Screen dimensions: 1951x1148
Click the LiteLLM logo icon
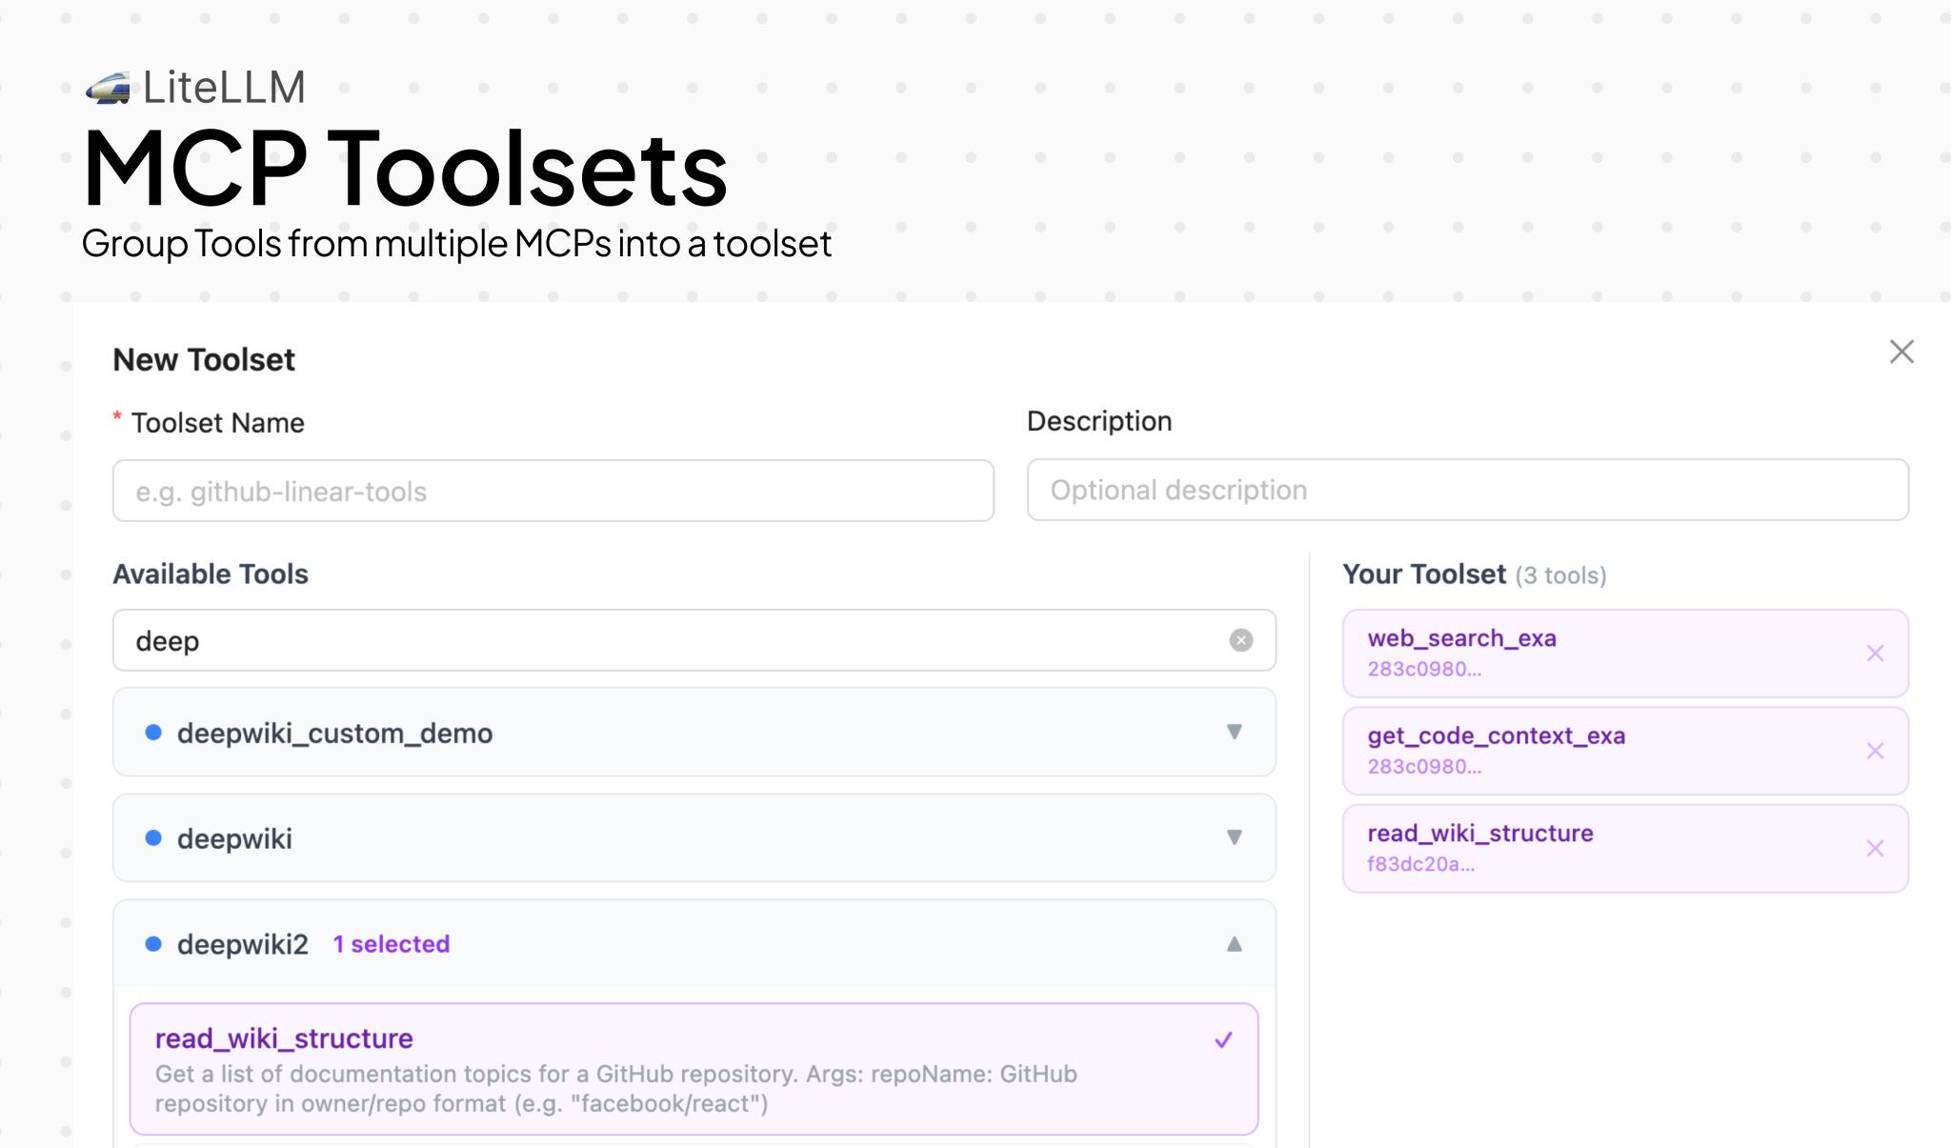[x=110, y=88]
